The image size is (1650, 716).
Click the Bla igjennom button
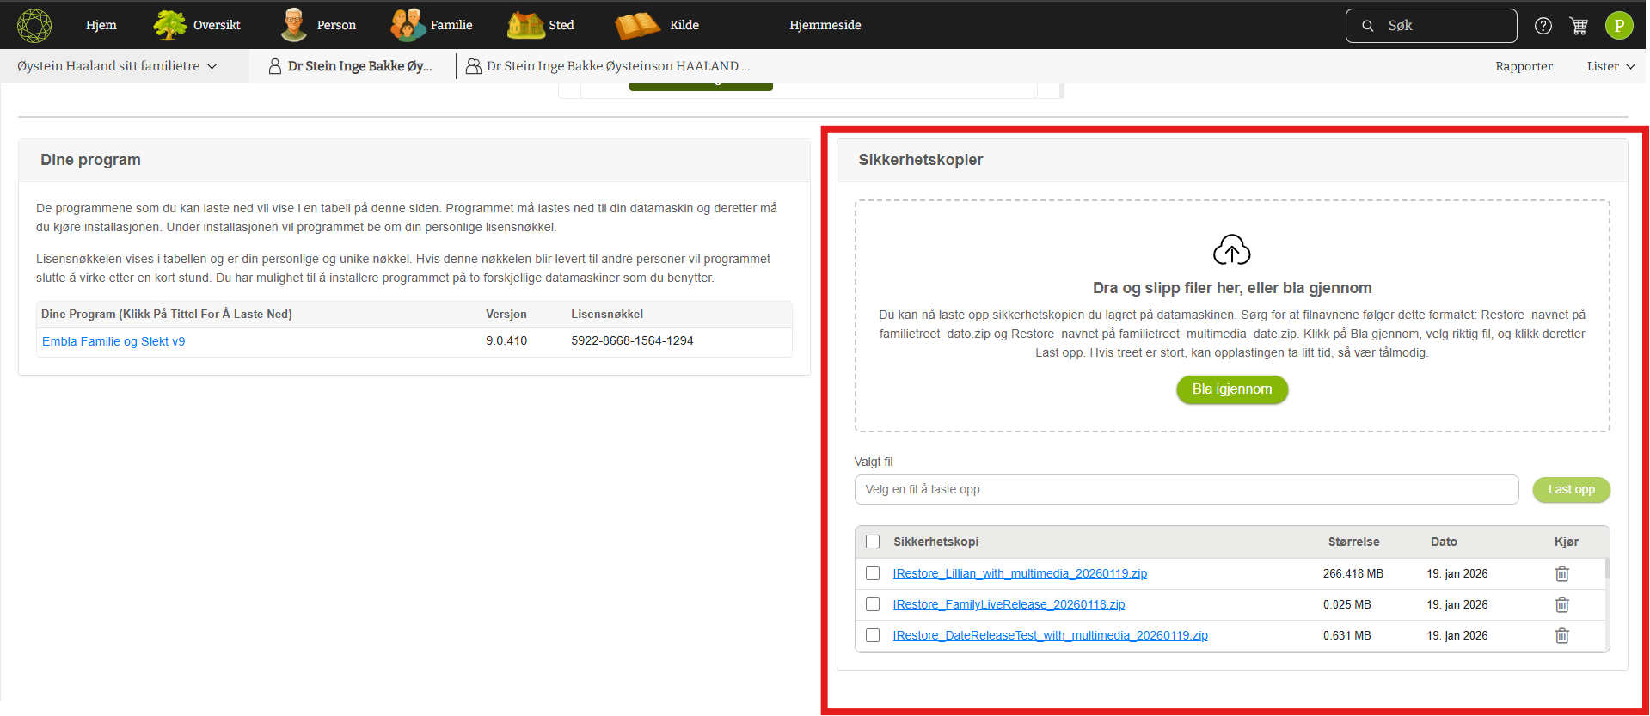pyautogui.click(x=1231, y=389)
